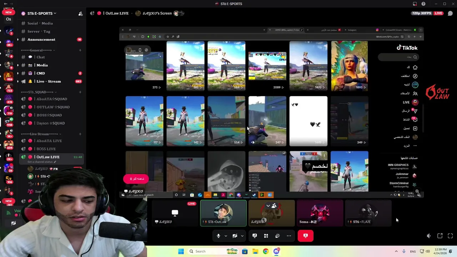
Task: Add a channel to the ST6_SQUAD category
Action: [x=80, y=92]
